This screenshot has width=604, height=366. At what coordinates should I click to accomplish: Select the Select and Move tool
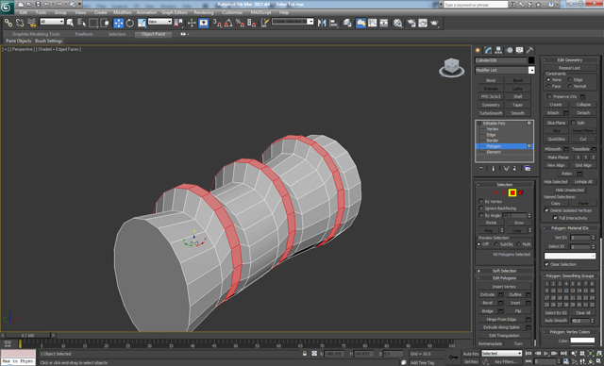click(118, 23)
